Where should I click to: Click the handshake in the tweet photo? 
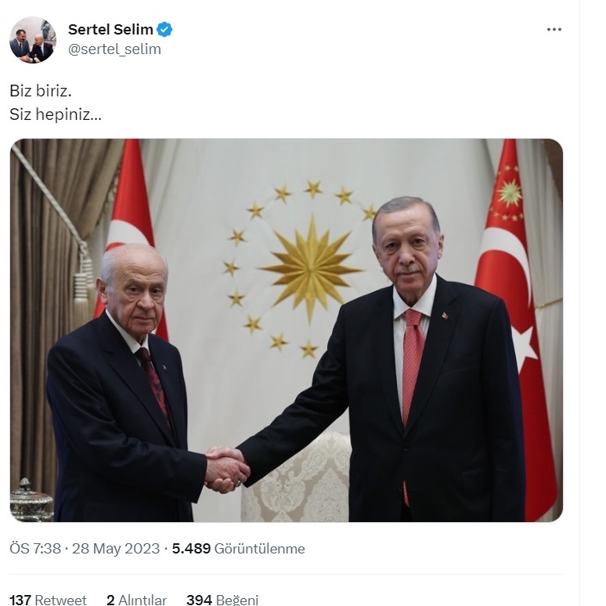click(226, 469)
